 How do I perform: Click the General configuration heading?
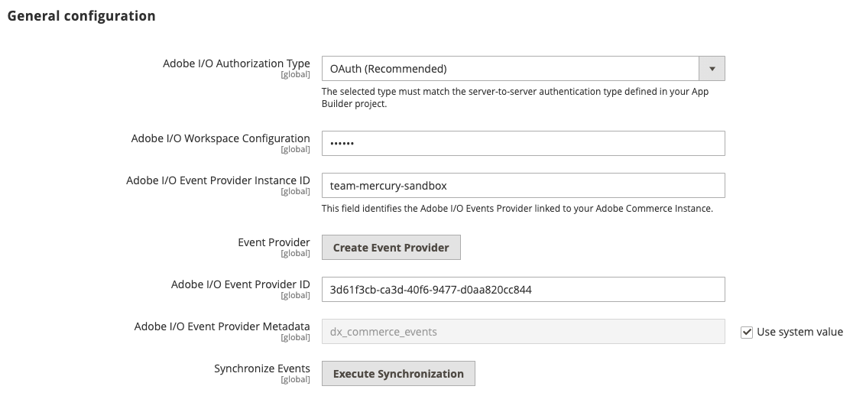click(81, 15)
